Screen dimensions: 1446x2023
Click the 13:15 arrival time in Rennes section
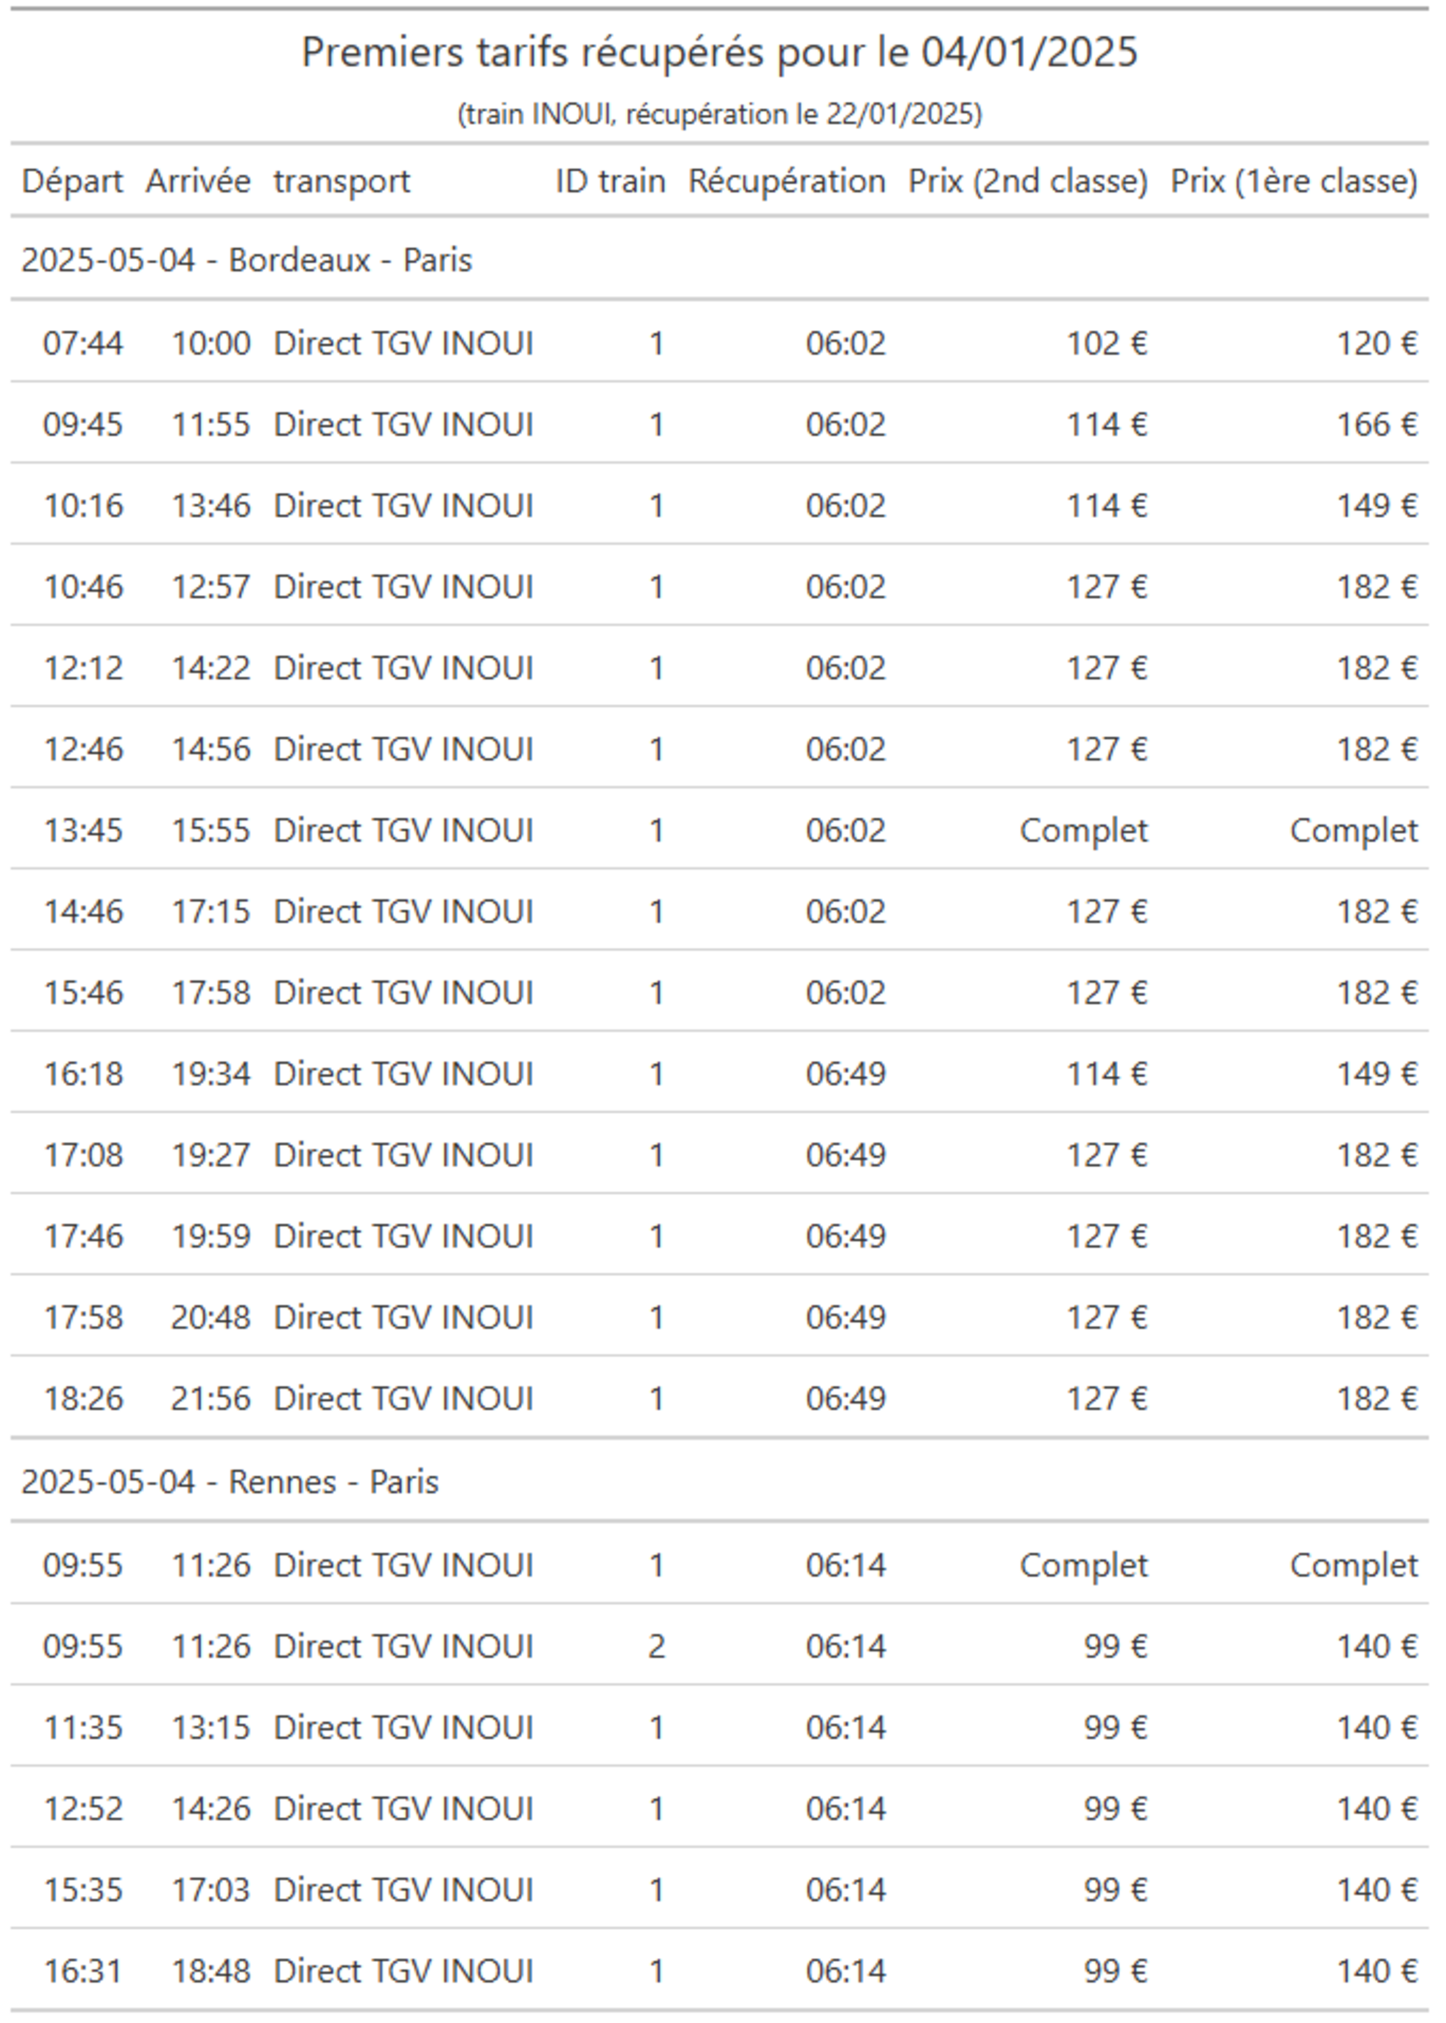point(211,1727)
